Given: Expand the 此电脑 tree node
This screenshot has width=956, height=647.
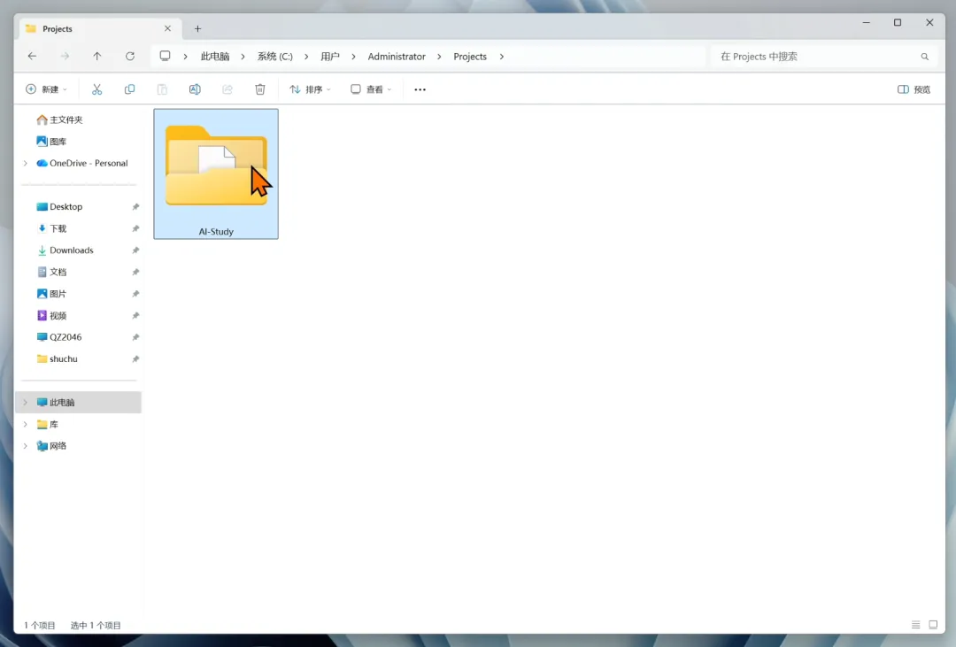Looking at the screenshot, I should pyautogui.click(x=26, y=403).
